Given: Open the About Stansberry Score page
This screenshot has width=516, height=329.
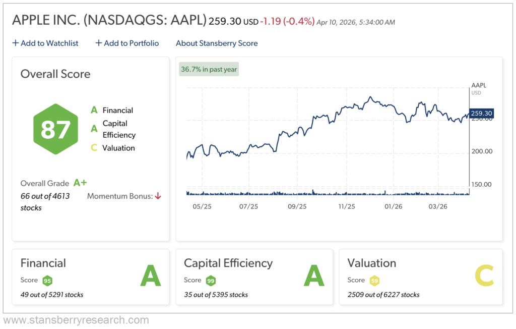Looking at the screenshot, I should [217, 43].
